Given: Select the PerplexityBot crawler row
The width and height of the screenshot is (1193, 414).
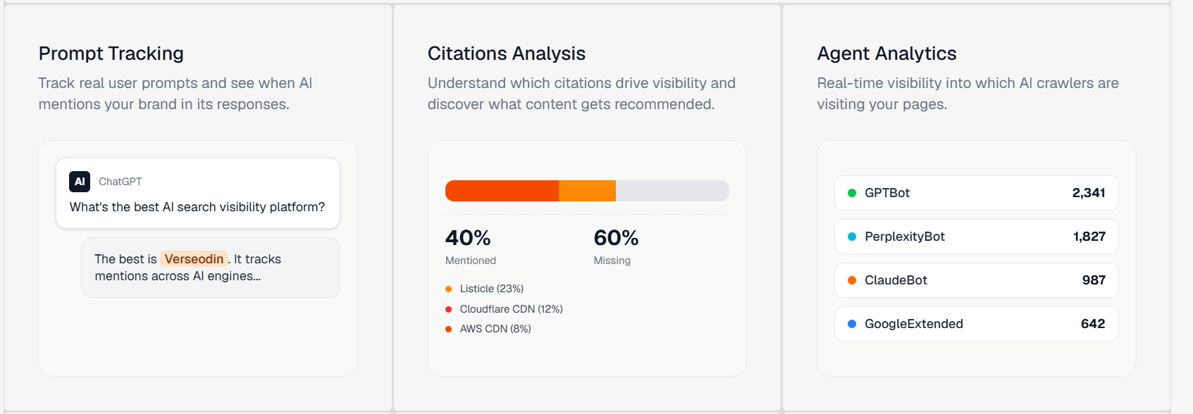Looking at the screenshot, I should pyautogui.click(x=976, y=237).
